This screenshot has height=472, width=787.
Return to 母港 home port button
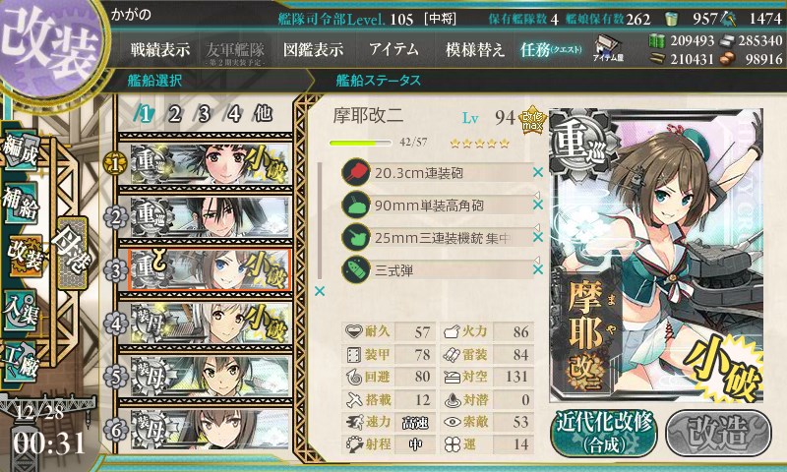(x=72, y=253)
